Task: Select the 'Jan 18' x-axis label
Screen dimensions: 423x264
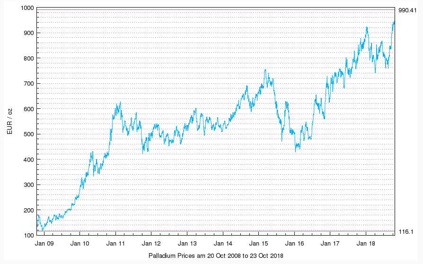Action: click(366, 244)
